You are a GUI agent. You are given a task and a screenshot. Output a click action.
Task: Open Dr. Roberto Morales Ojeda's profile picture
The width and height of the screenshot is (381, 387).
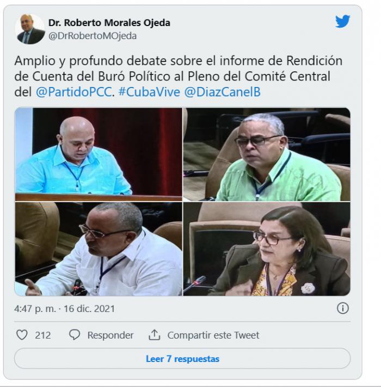(30, 29)
